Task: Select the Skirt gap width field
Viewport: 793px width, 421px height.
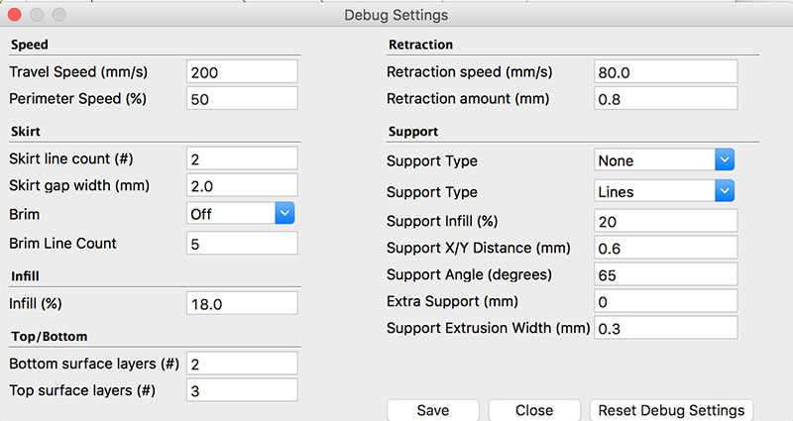Action: coord(242,186)
